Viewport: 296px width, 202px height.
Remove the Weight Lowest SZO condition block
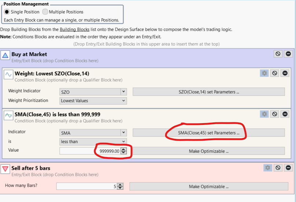[285, 73]
